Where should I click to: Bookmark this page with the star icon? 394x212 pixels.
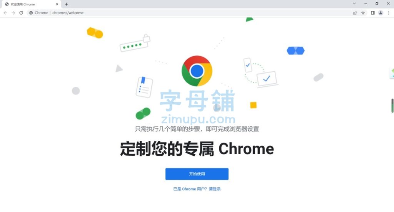click(363, 13)
